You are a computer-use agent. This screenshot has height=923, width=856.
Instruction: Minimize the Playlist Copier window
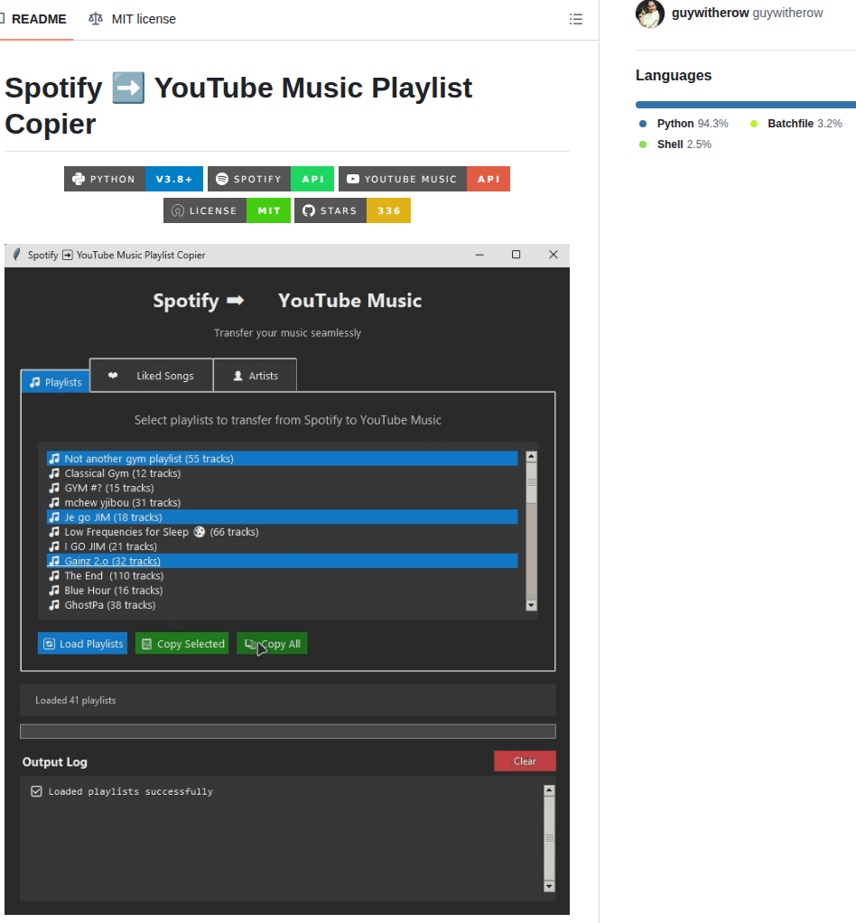479,255
